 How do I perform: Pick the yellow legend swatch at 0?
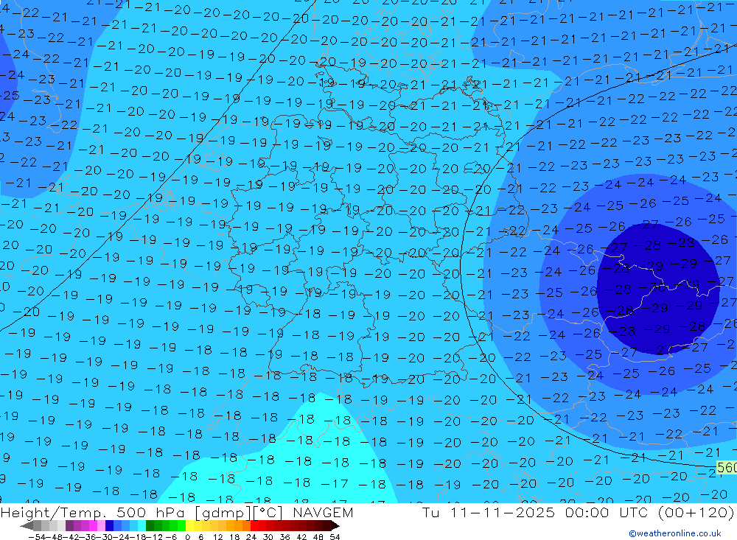[189, 525]
